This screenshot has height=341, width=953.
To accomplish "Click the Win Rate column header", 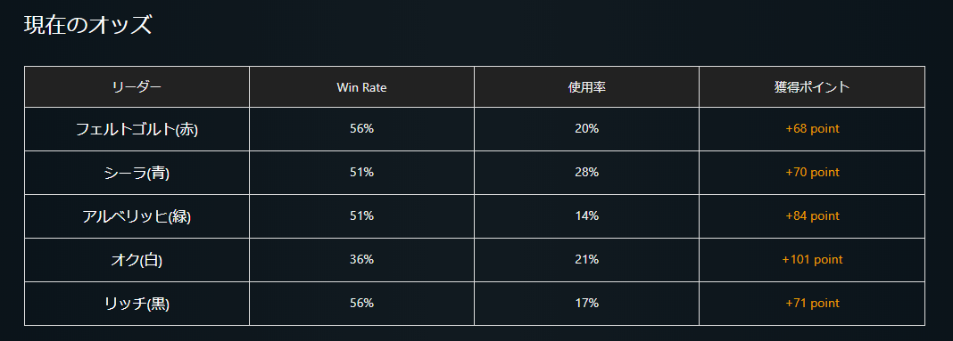I will (361, 86).
